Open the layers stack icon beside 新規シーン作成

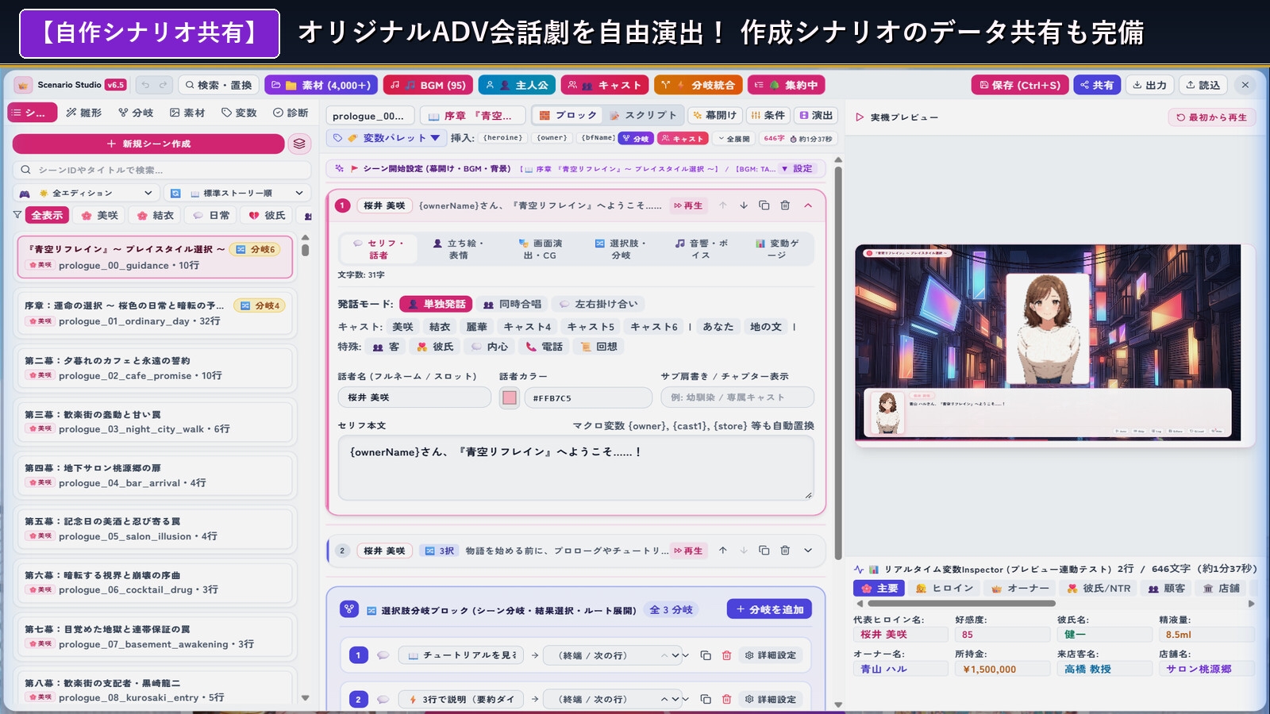point(299,144)
